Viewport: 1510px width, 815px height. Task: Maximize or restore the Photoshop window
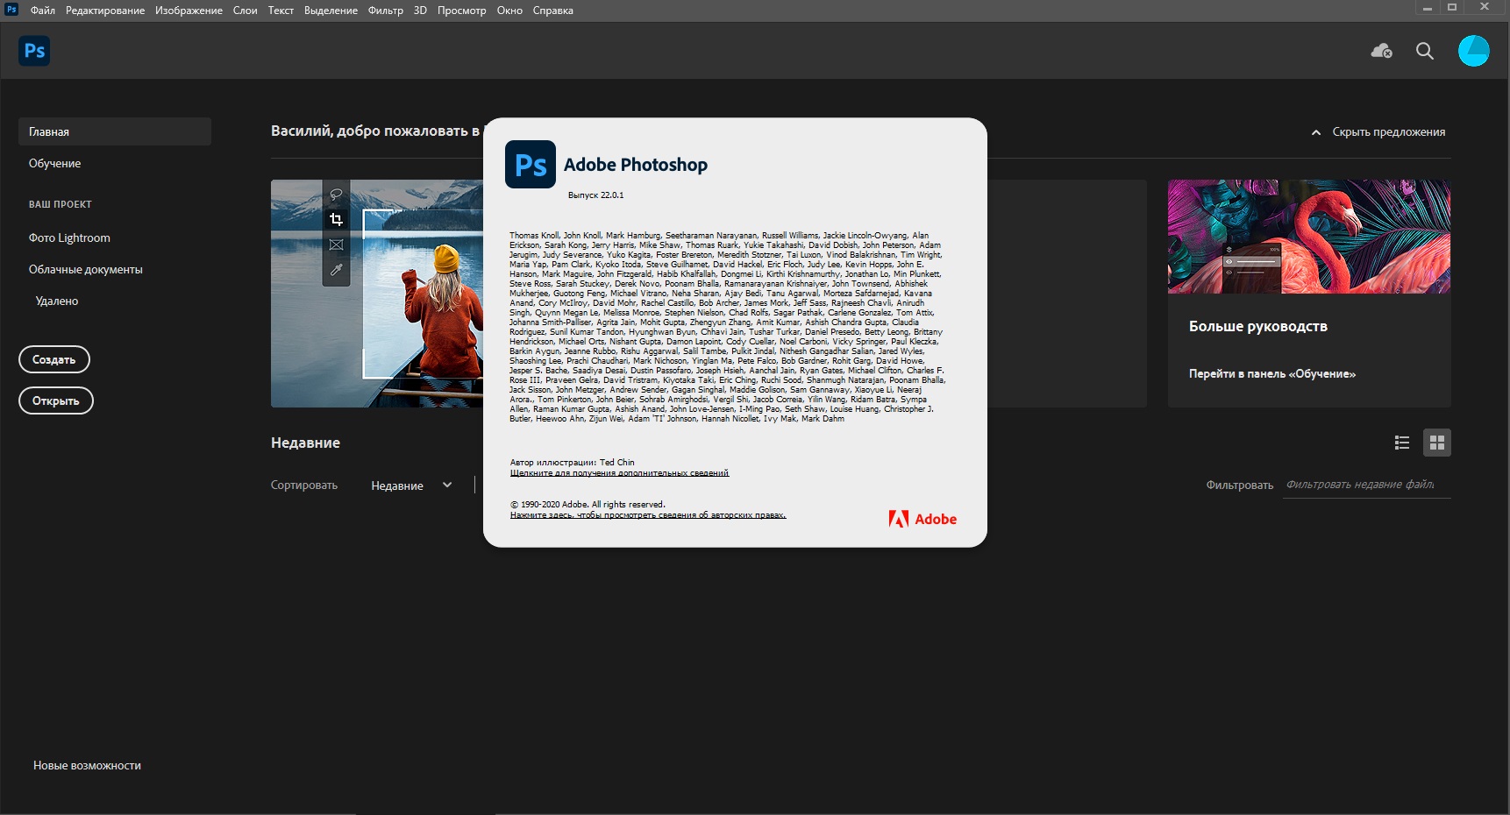point(1452,7)
